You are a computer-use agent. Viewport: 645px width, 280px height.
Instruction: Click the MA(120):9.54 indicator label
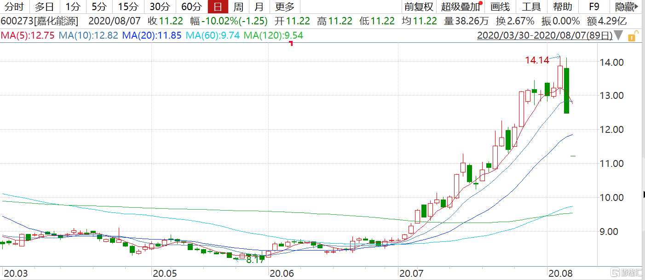(273, 35)
